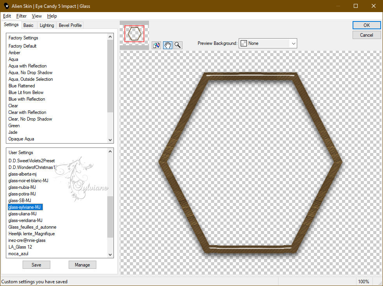Select glass-alberta-mj user setting
The image size is (383, 286).
23,174
